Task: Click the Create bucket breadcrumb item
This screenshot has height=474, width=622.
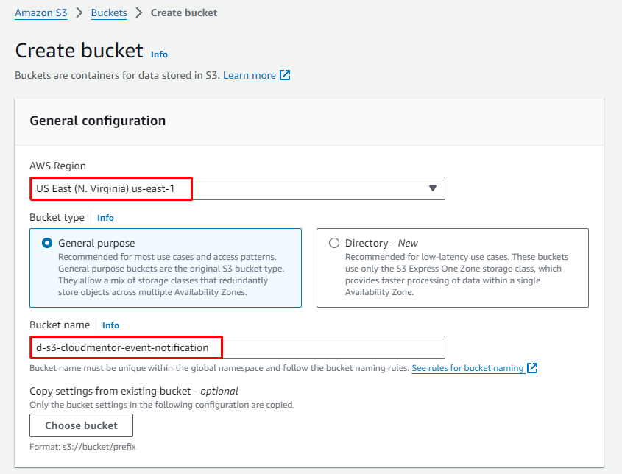Action: [184, 13]
